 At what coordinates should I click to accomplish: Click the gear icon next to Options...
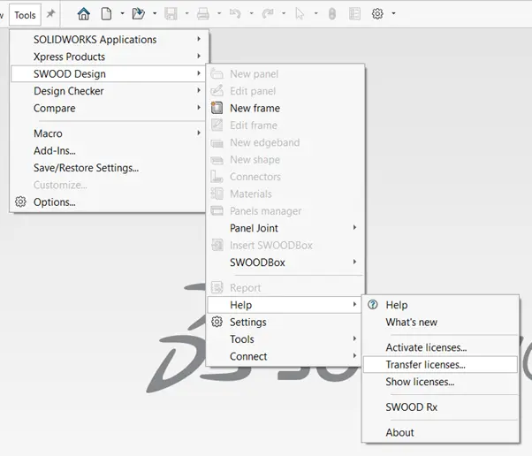pos(20,201)
